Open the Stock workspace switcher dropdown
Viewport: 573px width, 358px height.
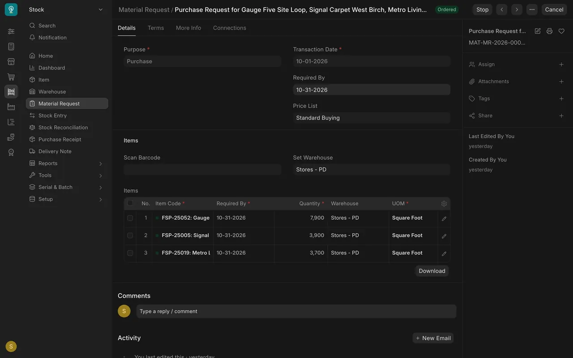pyautogui.click(x=66, y=9)
